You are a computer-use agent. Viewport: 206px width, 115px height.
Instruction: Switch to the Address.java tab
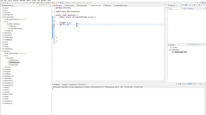coord(69,5)
